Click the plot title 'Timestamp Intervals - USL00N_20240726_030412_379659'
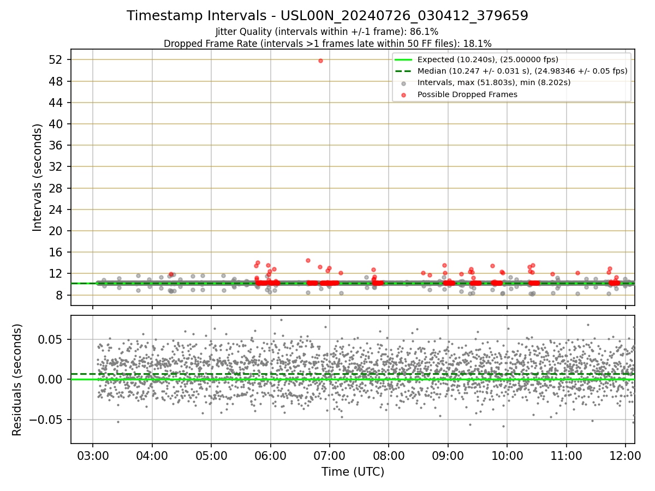The height and width of the screenshot is (491, 655). coord(327,16)
